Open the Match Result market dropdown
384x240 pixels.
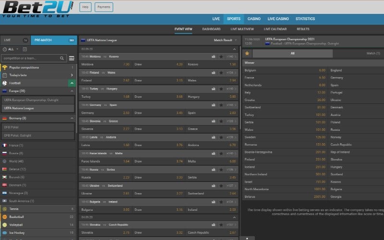[225, 40]
